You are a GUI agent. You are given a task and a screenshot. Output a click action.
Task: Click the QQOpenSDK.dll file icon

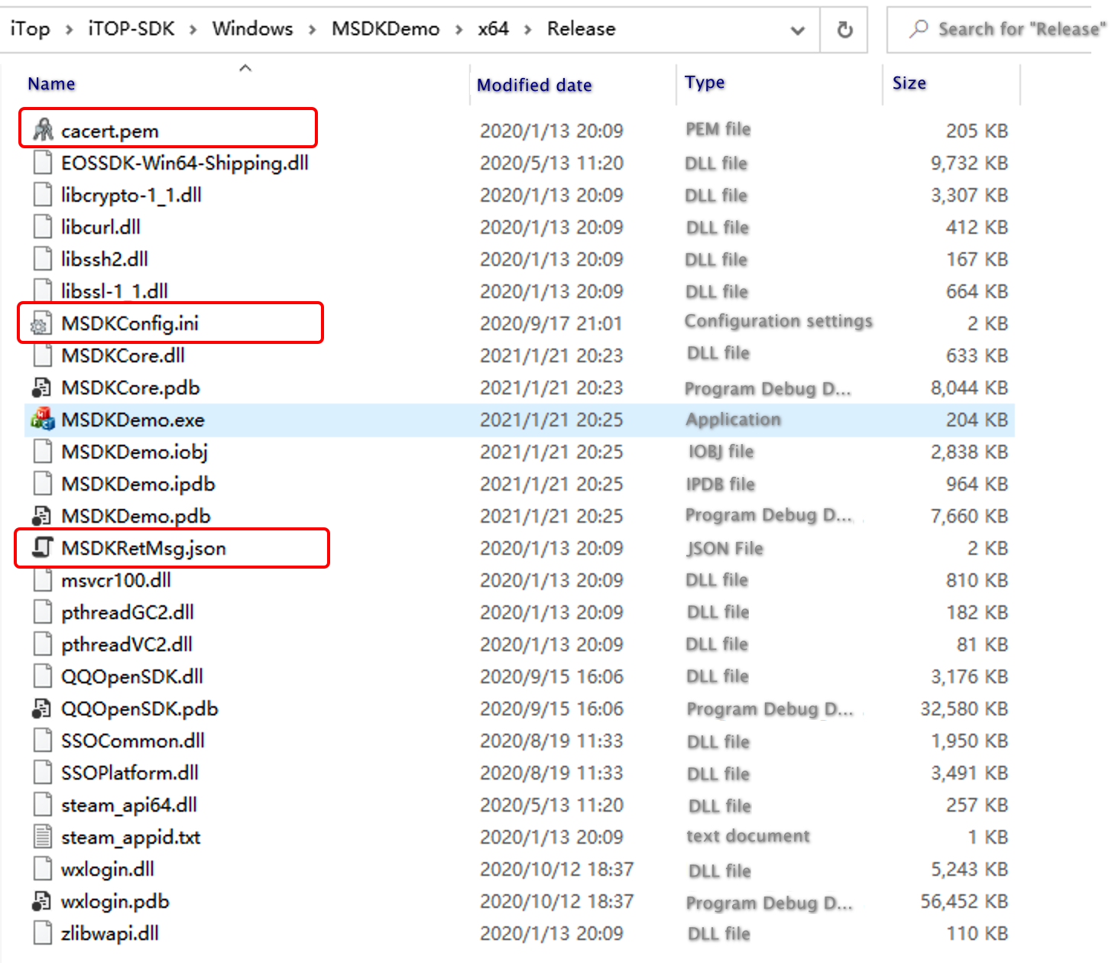click(43, 676)
